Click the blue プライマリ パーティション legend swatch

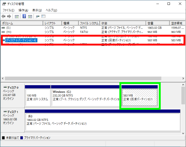pos(22,138)
